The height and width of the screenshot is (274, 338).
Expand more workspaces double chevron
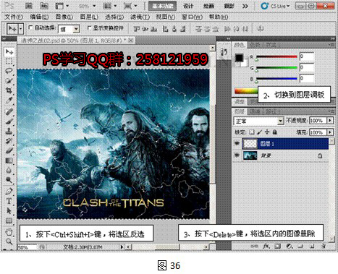click(x=245, y=6)
